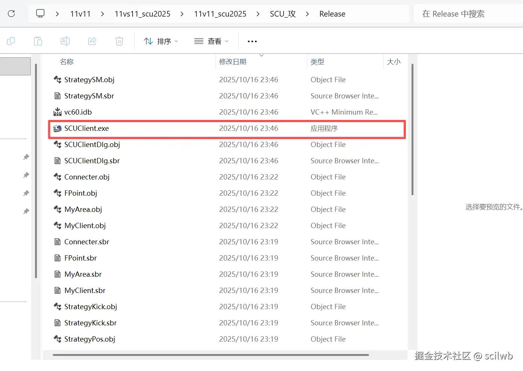The height and width of the screenshot is (371, 523).
Task: Click the FPoint.obj file icon
Action: [x=58, y=193]
